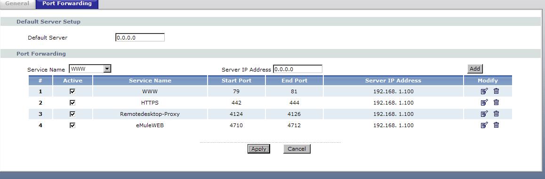Image resolution: width=545 pixels, height=179 pixels.
Task: Click end port value 444
Action: pos(295,103)
